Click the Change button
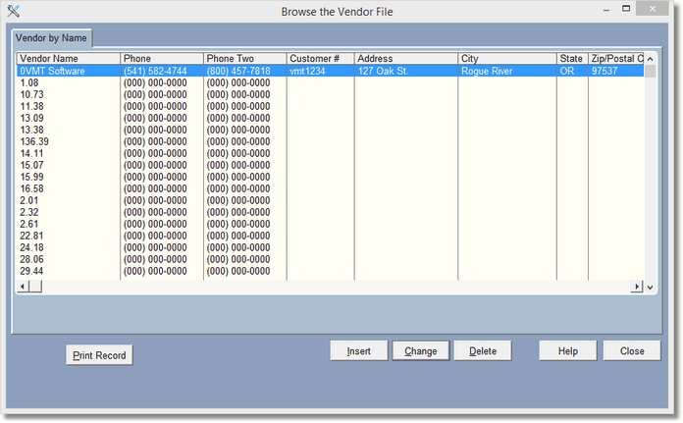683x423 pixels. [x=421, y=350]
